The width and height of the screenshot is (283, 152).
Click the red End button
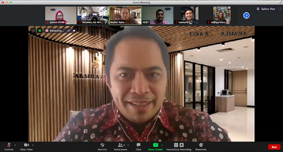[x=274, y=147]
